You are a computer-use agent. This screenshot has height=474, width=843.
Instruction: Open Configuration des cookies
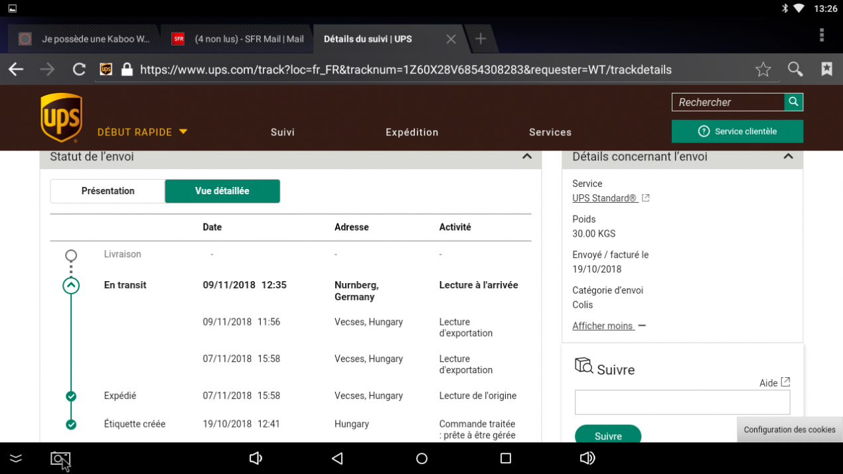(x=790, y=430)
